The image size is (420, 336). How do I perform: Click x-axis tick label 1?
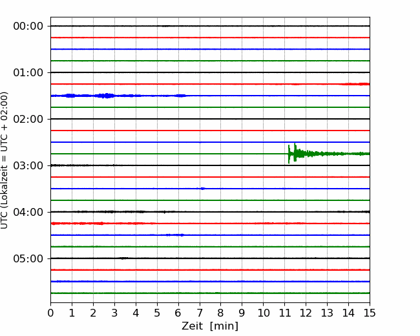(72, 313)
